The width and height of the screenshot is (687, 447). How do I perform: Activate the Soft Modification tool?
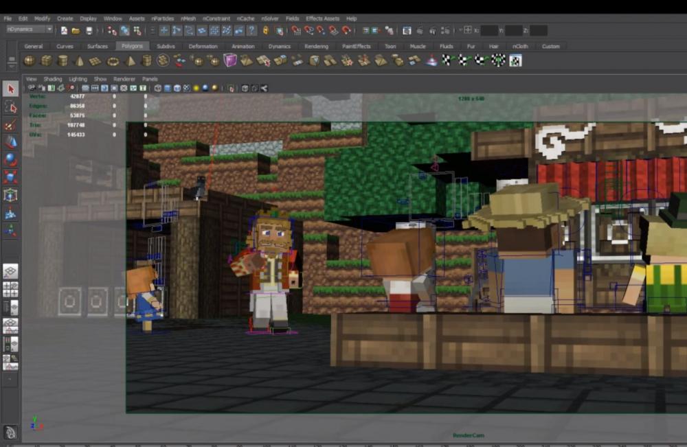[11, 213]
